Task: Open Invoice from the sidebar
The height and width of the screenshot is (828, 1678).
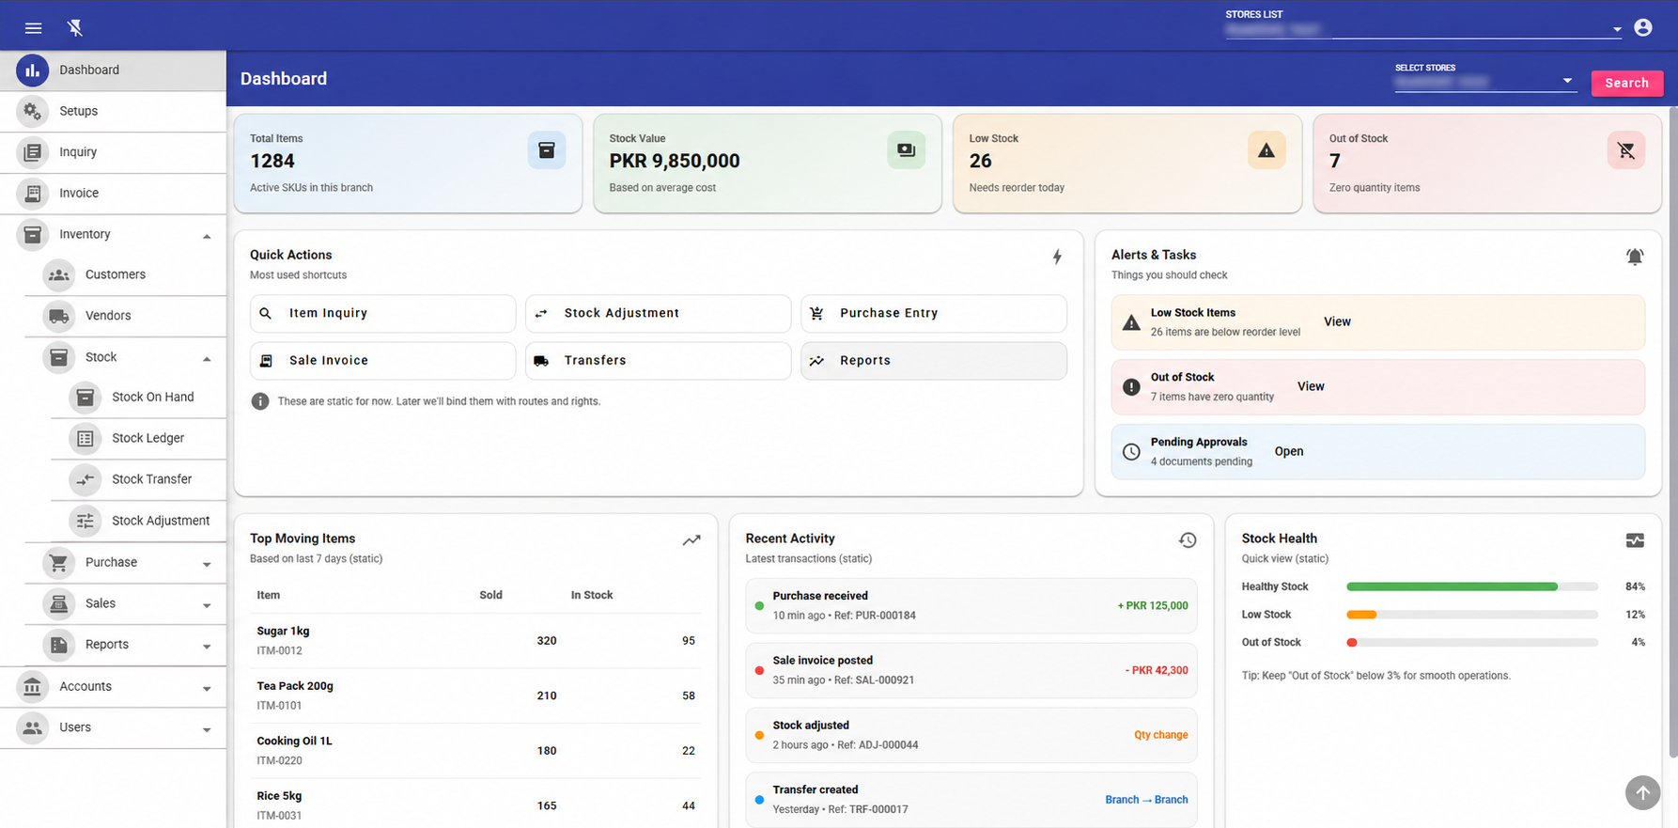Action: (x=113, y=194)
